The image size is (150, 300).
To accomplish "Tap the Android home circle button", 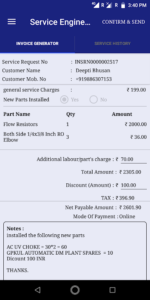I will (x=75, y=290).
